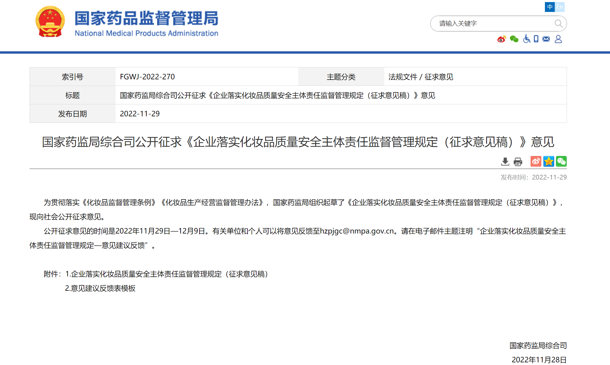Click the 法规文件 category link
This screenshot has height=365, width=610.
402,77
